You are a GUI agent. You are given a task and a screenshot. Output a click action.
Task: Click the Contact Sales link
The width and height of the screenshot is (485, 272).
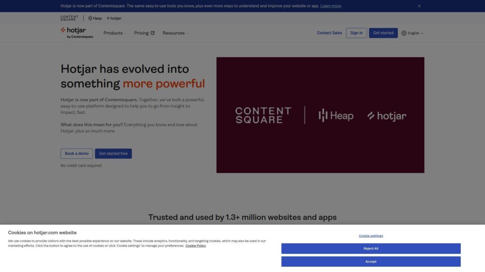(329, 33)
